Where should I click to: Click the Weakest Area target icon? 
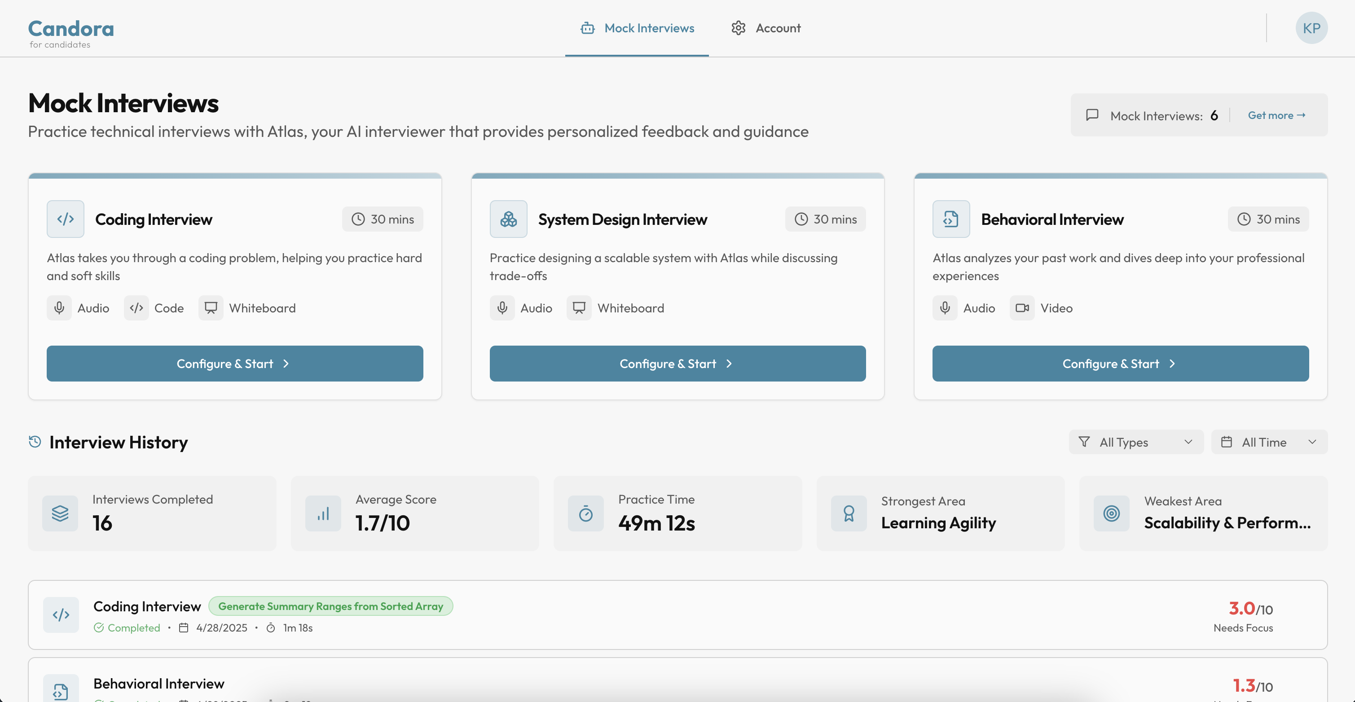[1111, 513]
